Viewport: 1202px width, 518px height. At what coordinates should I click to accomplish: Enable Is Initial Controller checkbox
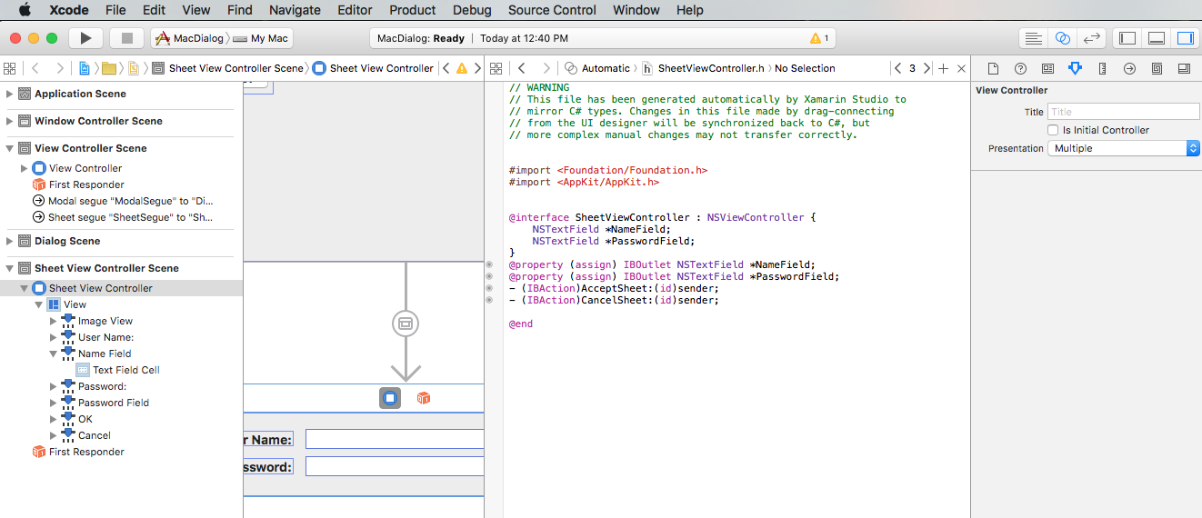pyautogui.click(x=1054, y=130)
